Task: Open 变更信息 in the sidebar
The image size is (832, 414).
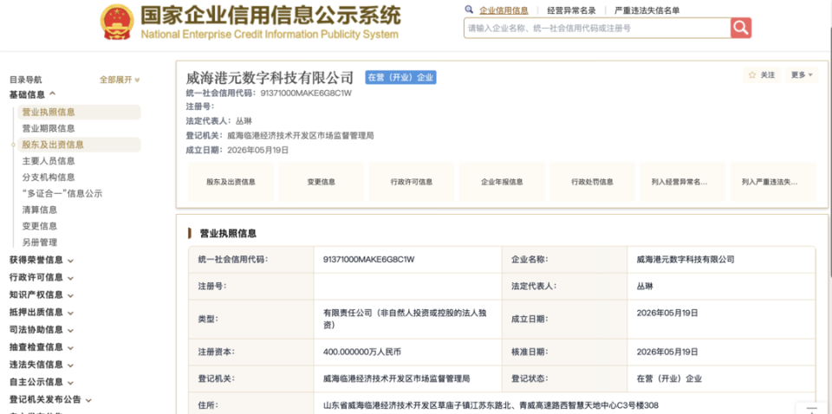Action: (x=39, y=226)
